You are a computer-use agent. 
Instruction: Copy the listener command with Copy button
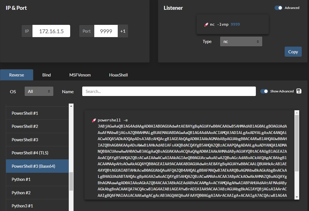pyautogui.click(x=293, y=52)
